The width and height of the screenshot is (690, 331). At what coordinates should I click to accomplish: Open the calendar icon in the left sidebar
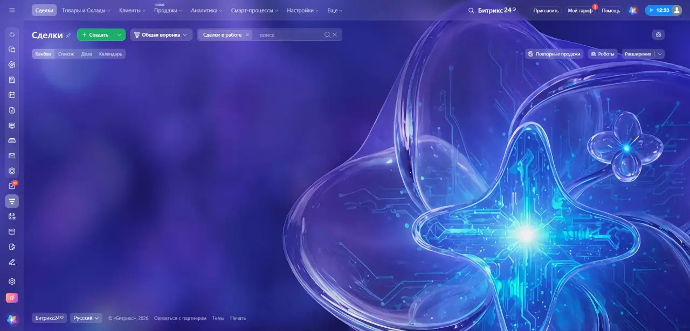12,95
